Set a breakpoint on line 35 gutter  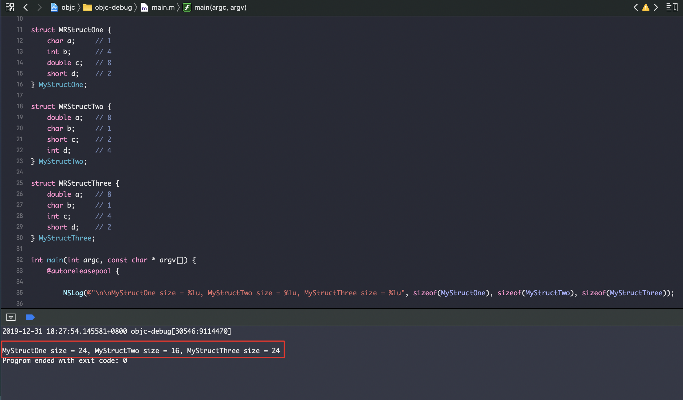[19, 293]
